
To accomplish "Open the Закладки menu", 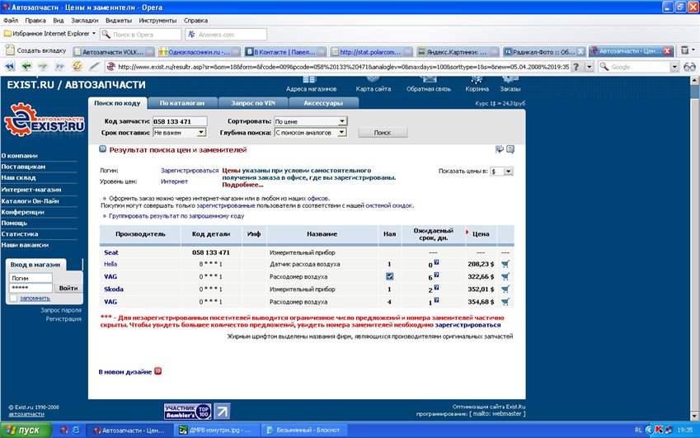I will [x=84, y=21].
